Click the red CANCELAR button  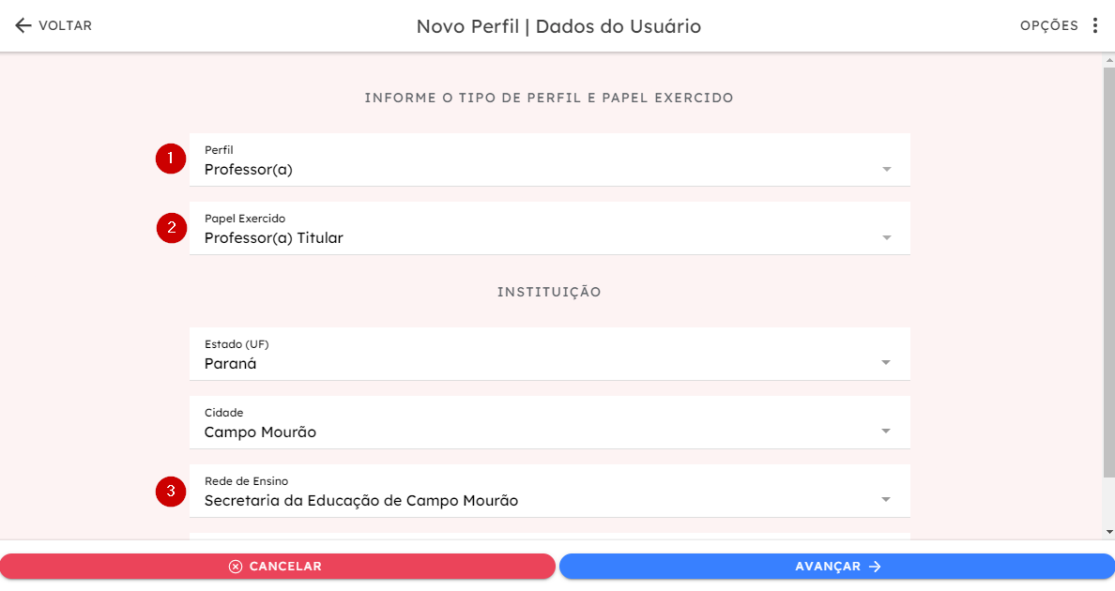pyautogui.click(x=277, y=566)
